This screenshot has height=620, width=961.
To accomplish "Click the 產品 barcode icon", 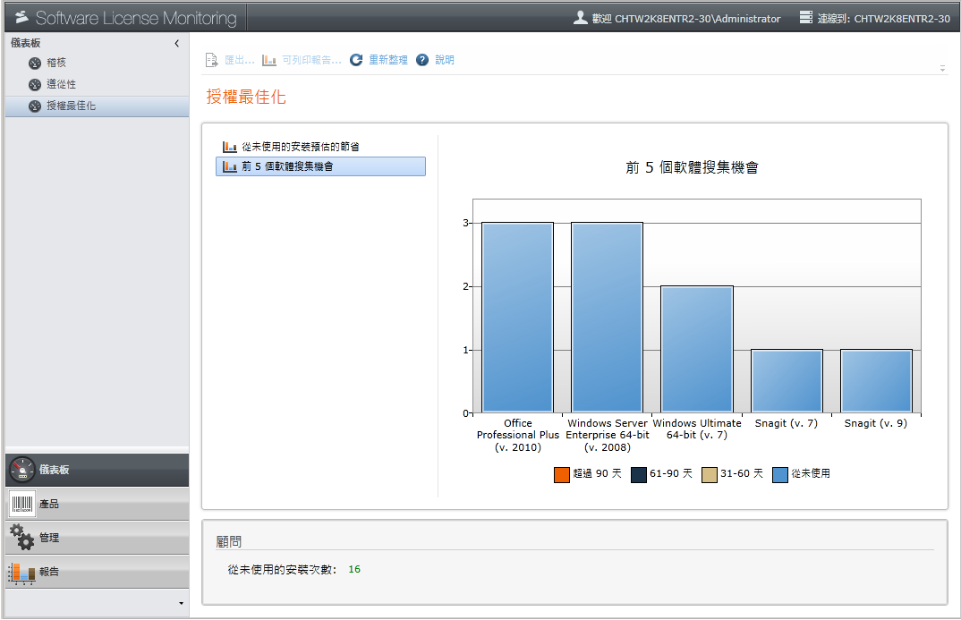I will 22,505.
